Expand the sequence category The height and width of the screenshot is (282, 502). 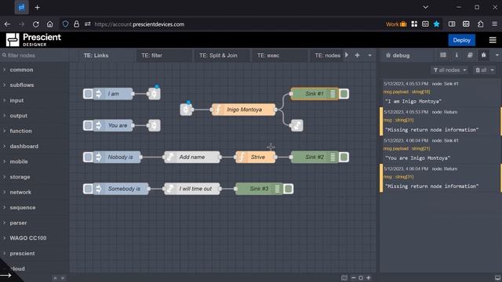point(23,208)
